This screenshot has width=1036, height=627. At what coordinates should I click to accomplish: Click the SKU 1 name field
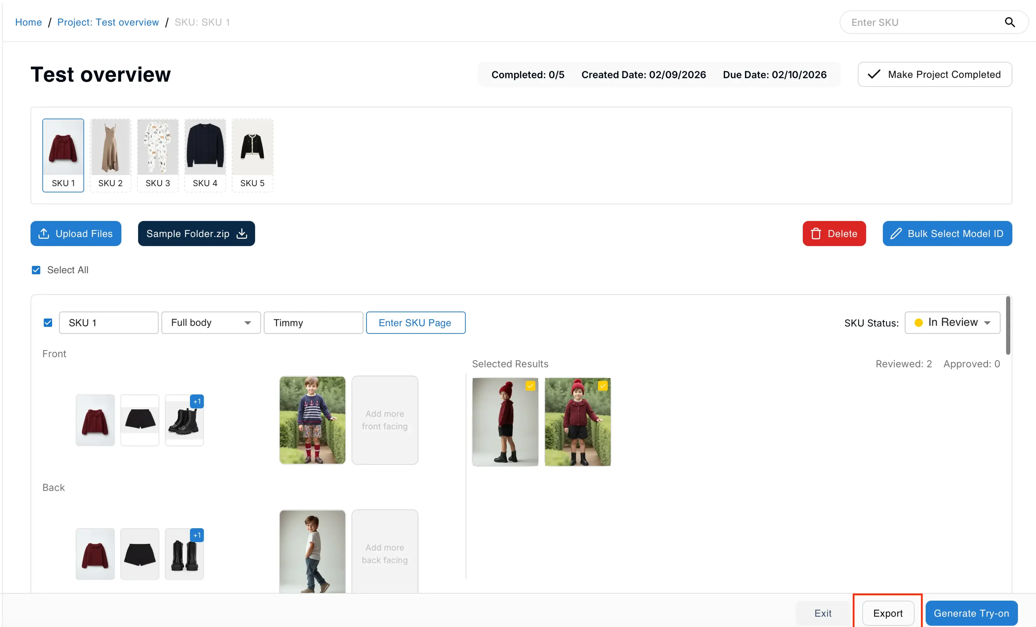point(108,323)
